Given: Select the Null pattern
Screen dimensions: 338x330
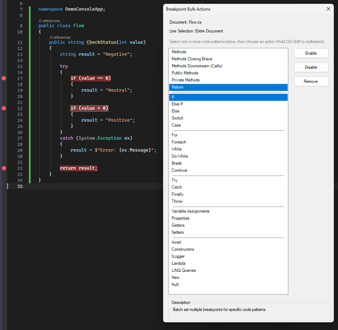Looking at the screenshot, I should coord(228,285).
